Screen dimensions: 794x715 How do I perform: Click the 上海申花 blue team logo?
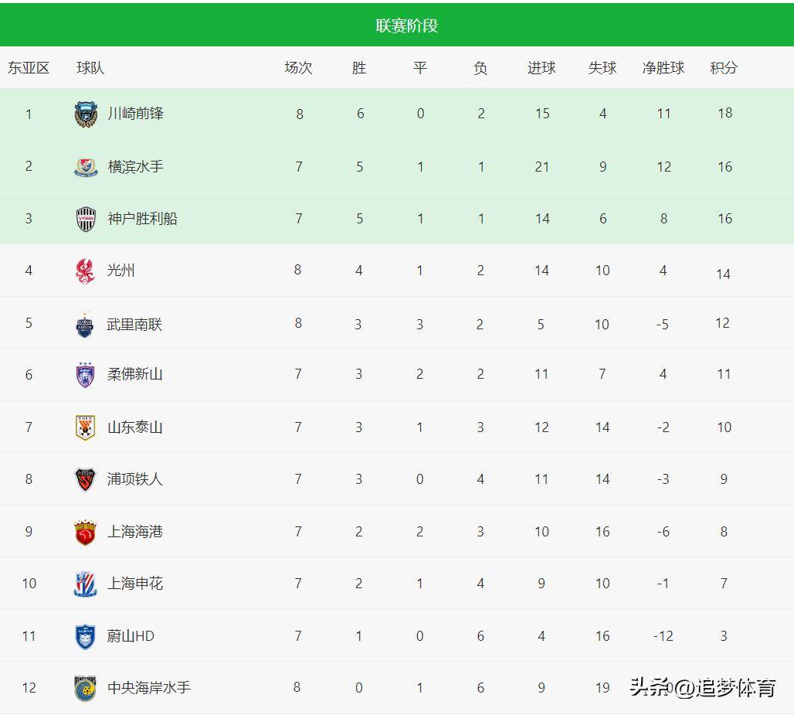point(85,584)
